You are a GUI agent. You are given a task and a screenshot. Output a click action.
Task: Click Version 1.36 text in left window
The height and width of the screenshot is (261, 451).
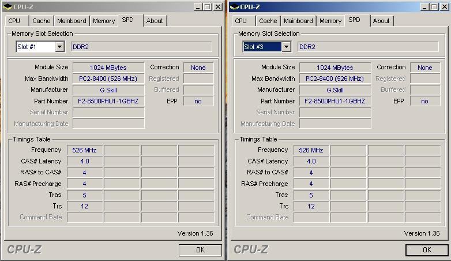coord(195,233)
